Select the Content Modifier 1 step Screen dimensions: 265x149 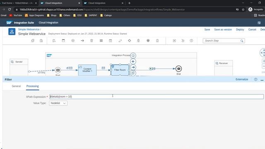tap(87, 70)
